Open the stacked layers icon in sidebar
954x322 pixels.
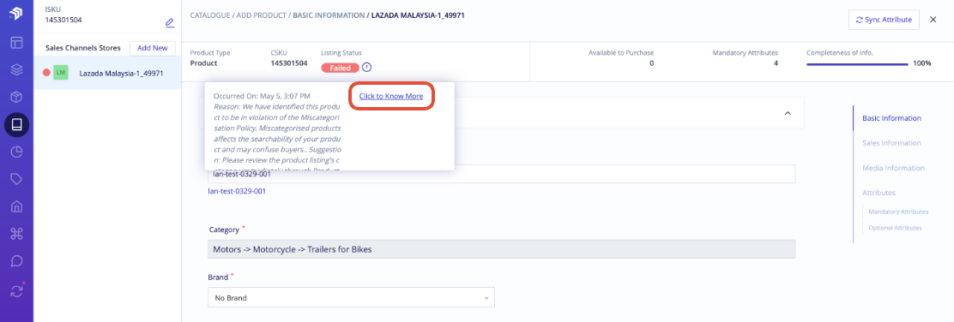[16, 70]
